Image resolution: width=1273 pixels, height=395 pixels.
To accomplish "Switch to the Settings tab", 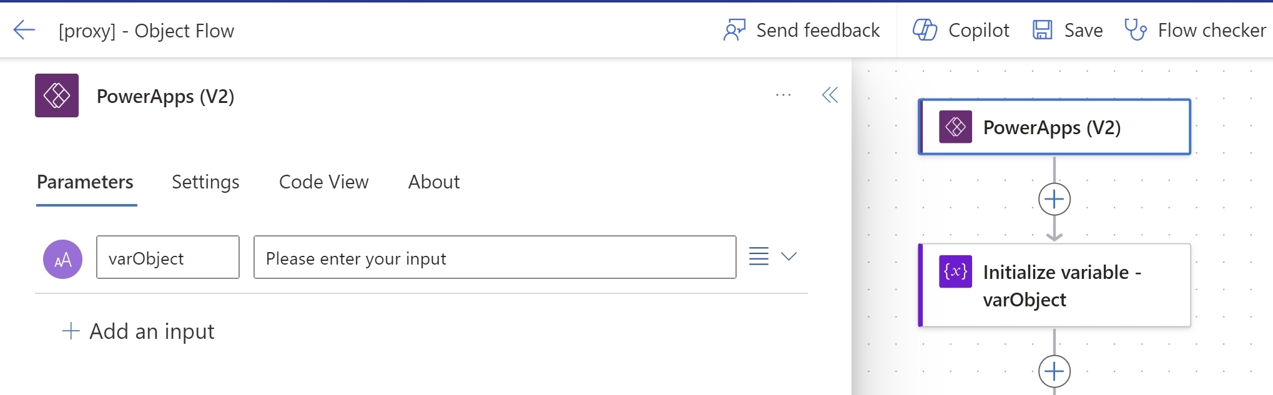I will pos(205,182).
